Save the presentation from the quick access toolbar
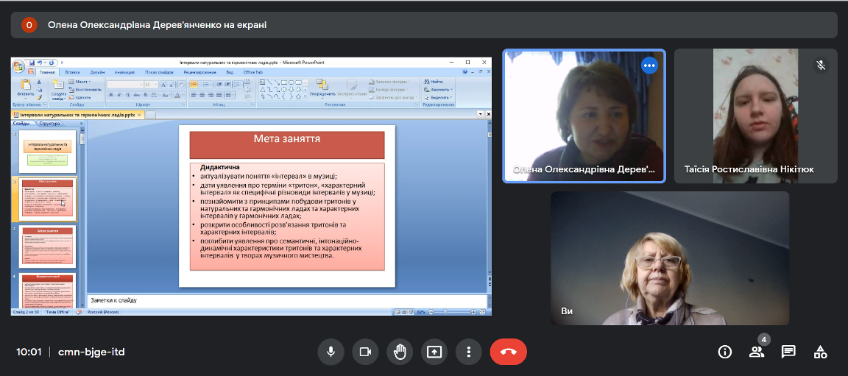 click(32, 63)
